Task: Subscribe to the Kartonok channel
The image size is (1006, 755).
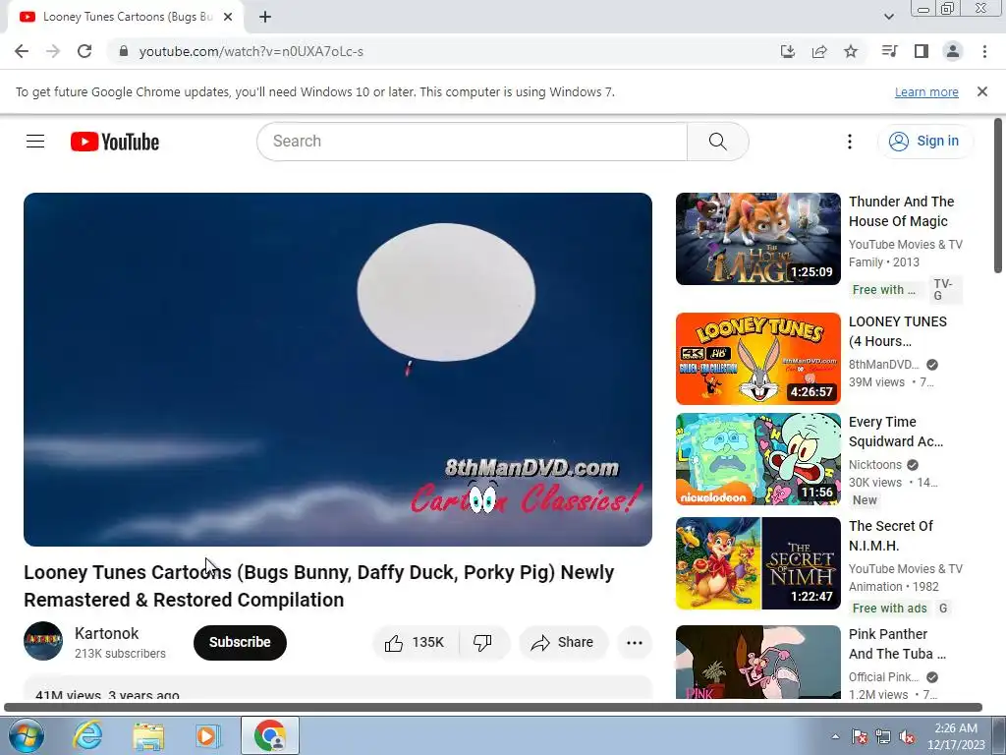Action: (x=240, y=643)
